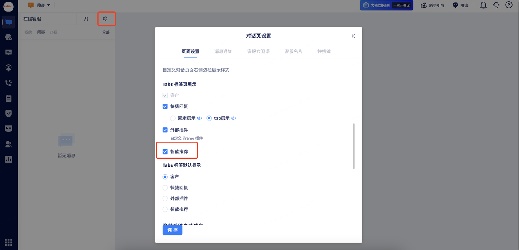Open the shield quality check icon
This screenshot has width=519, height=250.
[x=9, y=113]
